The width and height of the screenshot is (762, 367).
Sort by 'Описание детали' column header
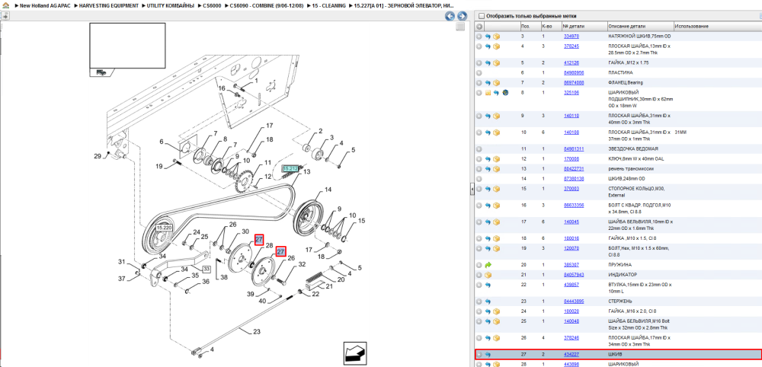pos(641,26)
